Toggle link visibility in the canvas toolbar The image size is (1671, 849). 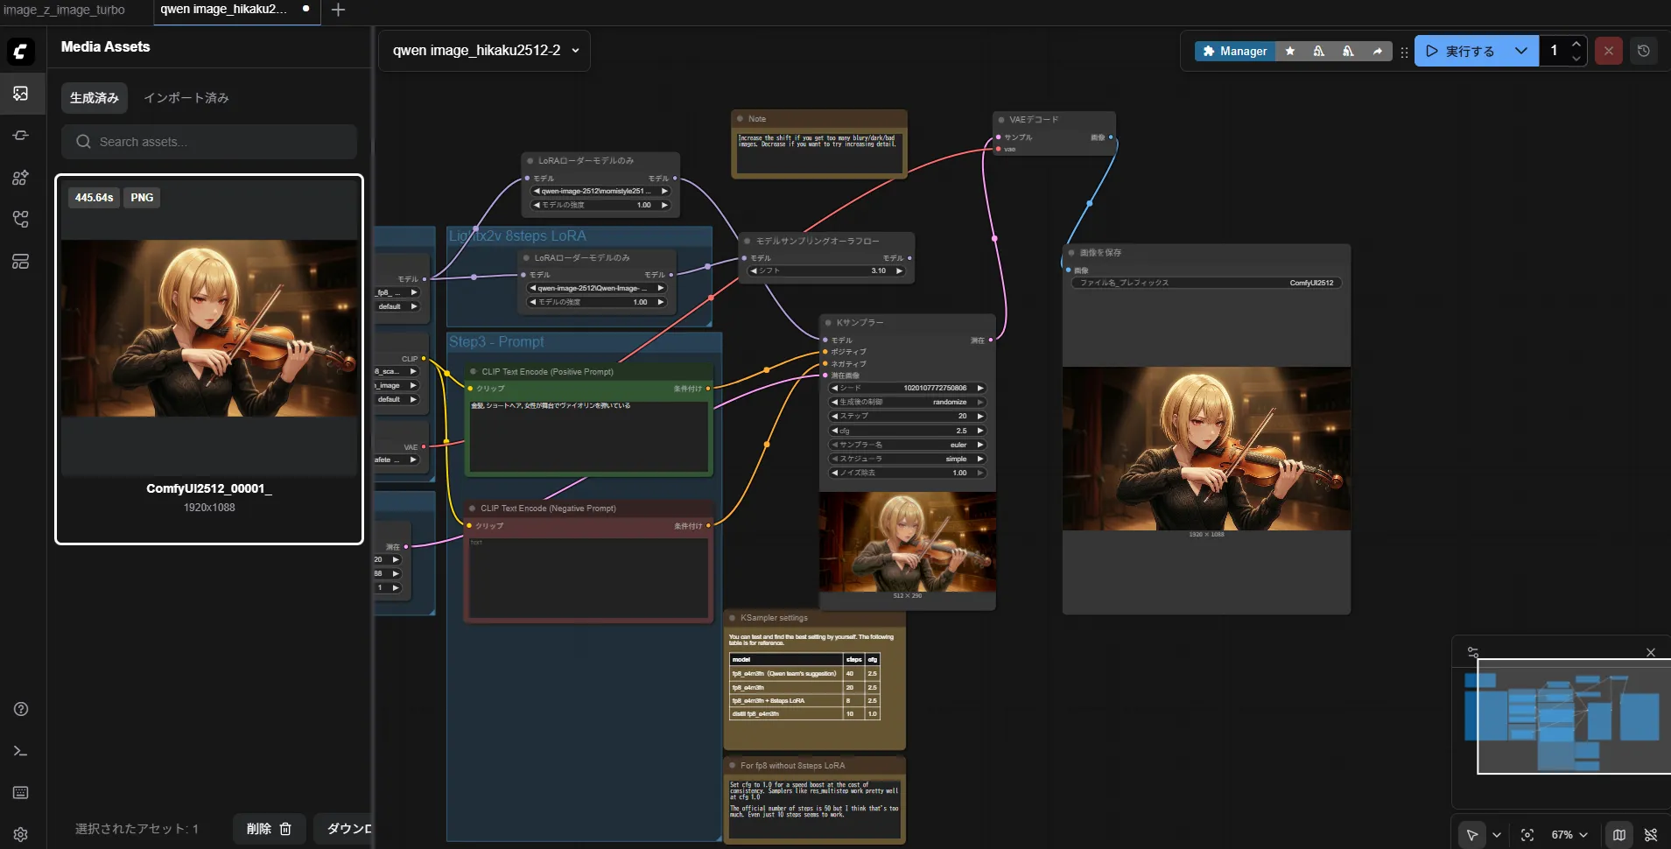(x=1651, y=835)
